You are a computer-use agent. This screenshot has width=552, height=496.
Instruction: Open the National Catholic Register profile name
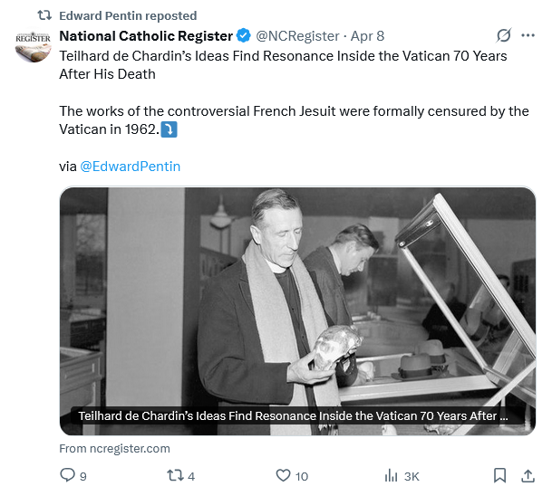coord(146,36)
